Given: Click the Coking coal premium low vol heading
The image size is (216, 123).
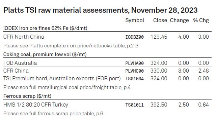Looking at the screenshot, I should [x=45, y=54].
